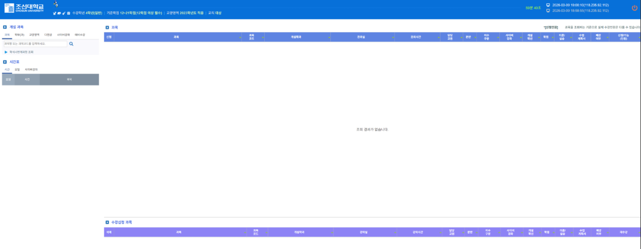Click the monitor icon beside the 18:58:55 login

tap(548, 11)
